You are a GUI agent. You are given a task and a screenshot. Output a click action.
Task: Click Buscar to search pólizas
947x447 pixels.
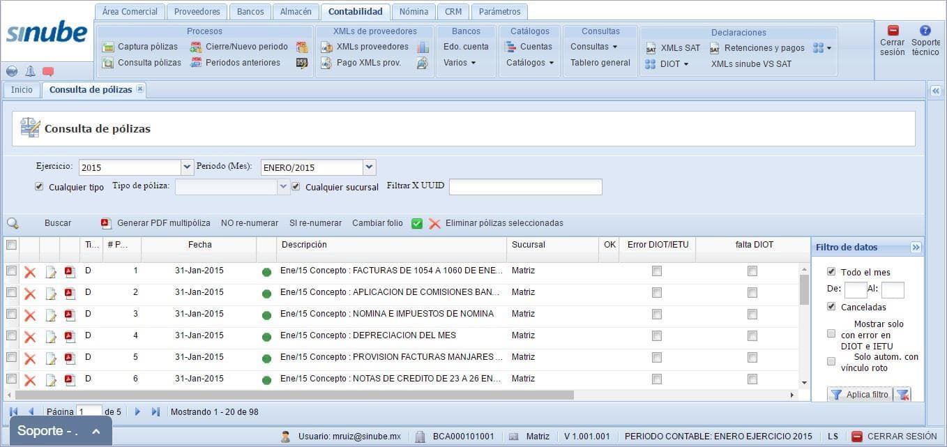[x=58, y=223]
